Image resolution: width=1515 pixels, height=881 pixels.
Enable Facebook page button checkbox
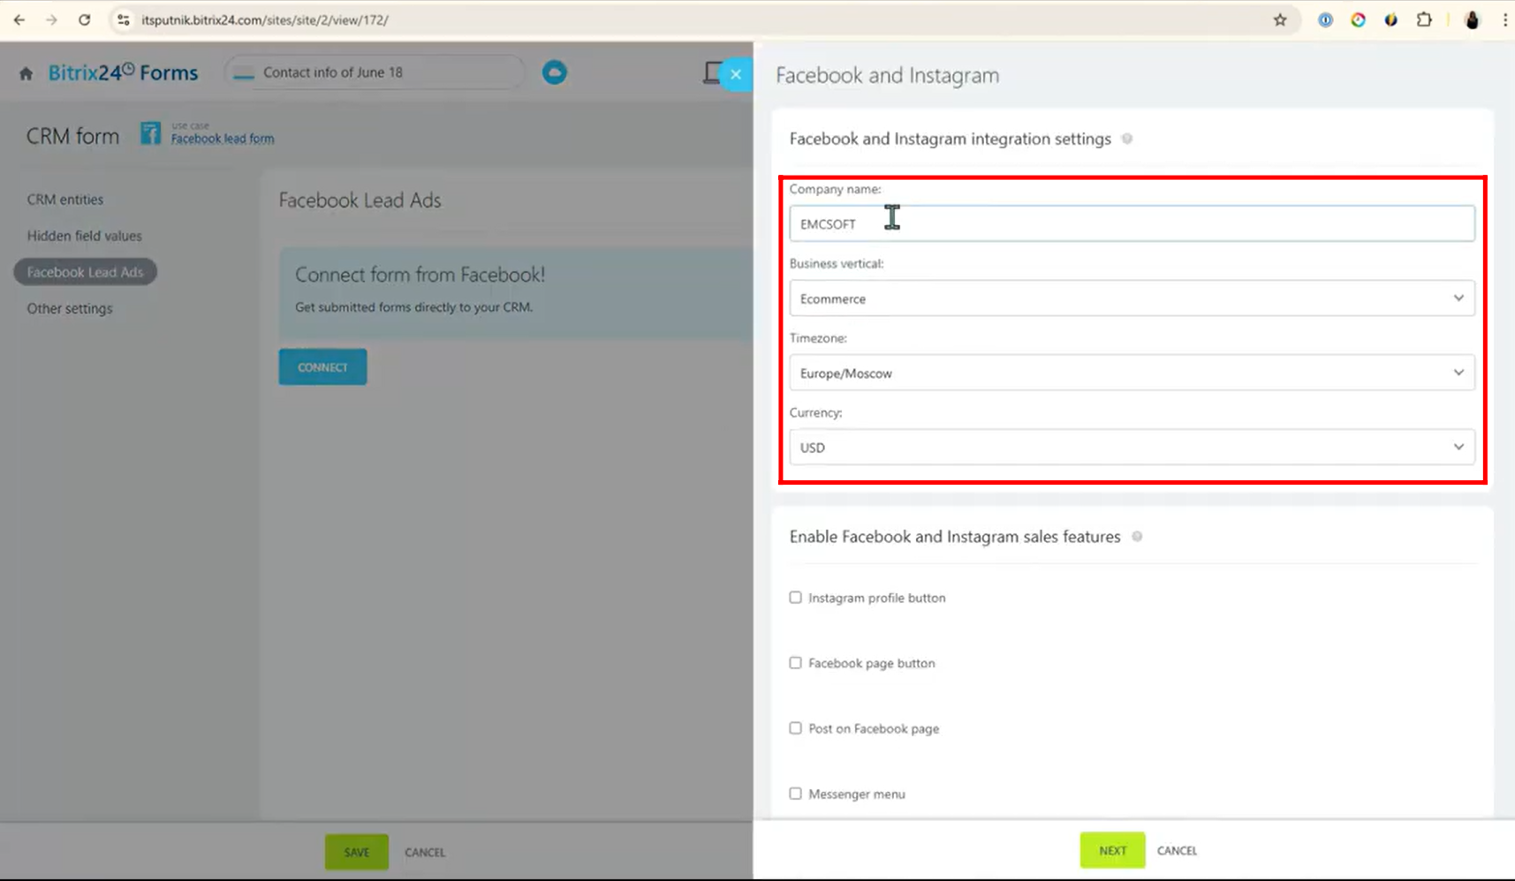795,663
